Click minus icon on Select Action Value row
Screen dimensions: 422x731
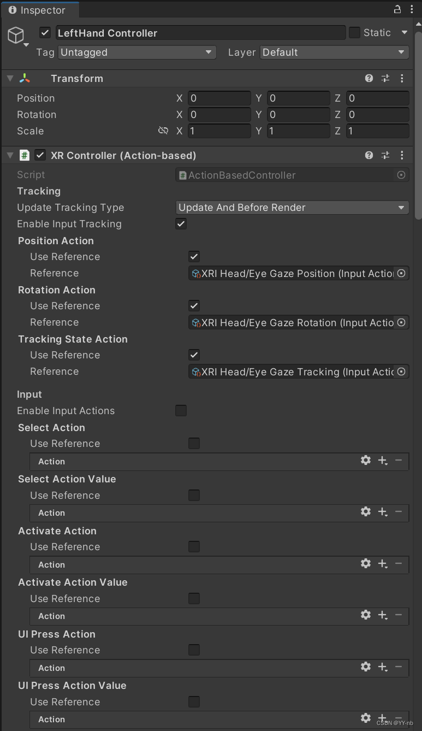[399, 512]
